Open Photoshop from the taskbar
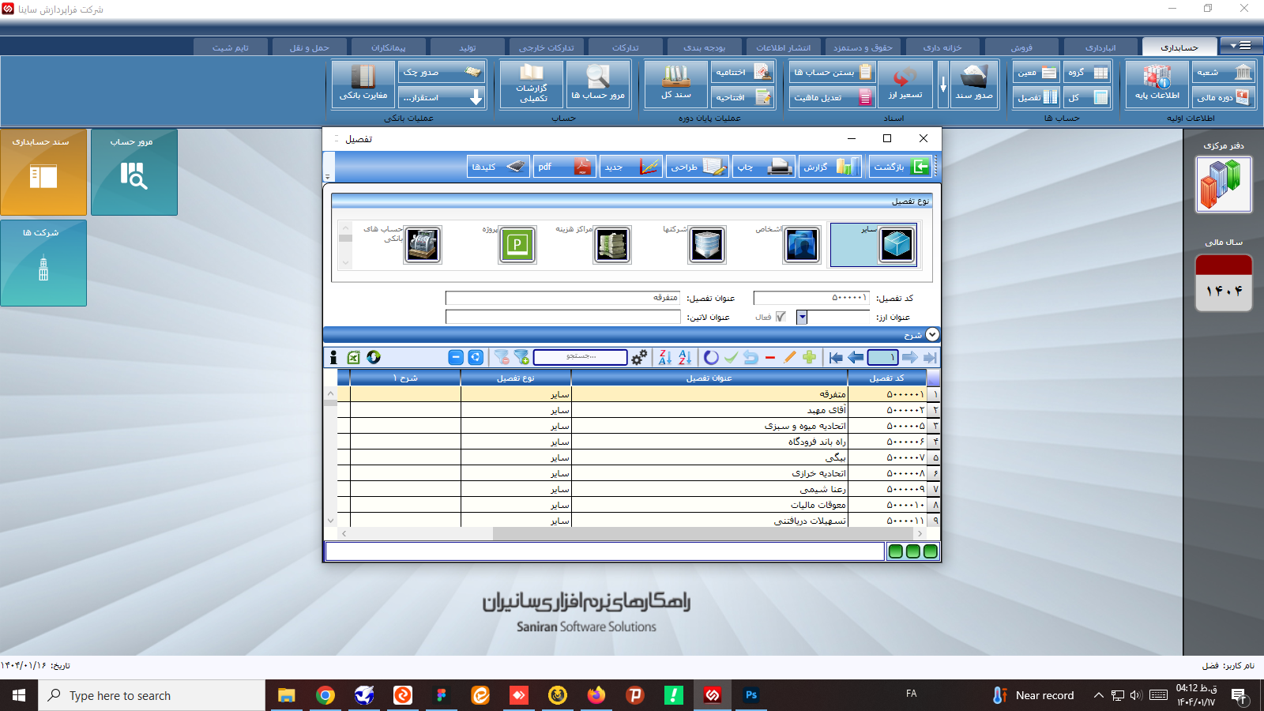Viewport: 1264px width, 711px height. tap(750, 695)
